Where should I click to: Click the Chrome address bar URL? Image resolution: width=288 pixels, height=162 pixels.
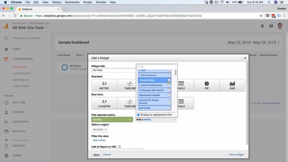coord(118,16)
